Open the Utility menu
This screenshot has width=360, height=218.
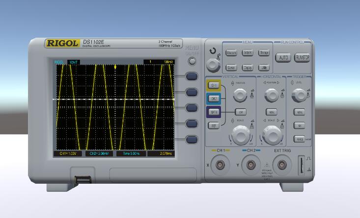coord(264,68)
